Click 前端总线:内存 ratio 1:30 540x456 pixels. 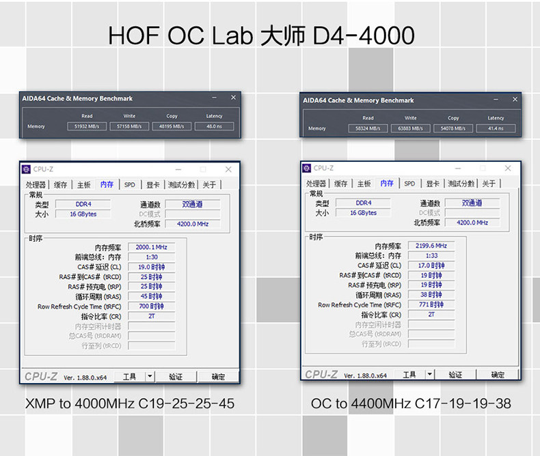[152, 257]
